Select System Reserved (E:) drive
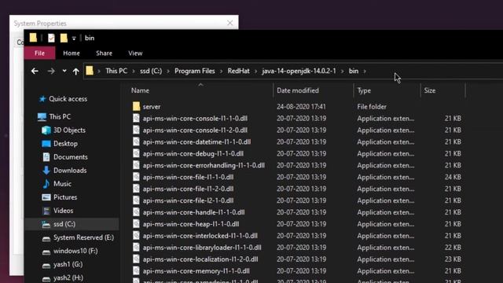The height and width of the screenshot is (283, 503). (83, 237)
